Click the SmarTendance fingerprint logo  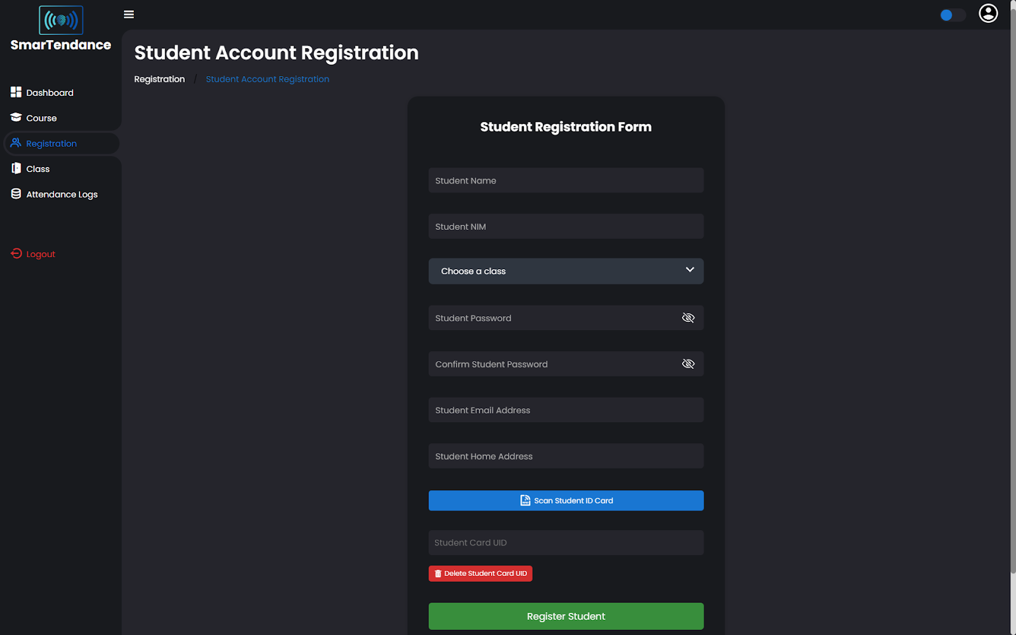[x=61, y=20]
